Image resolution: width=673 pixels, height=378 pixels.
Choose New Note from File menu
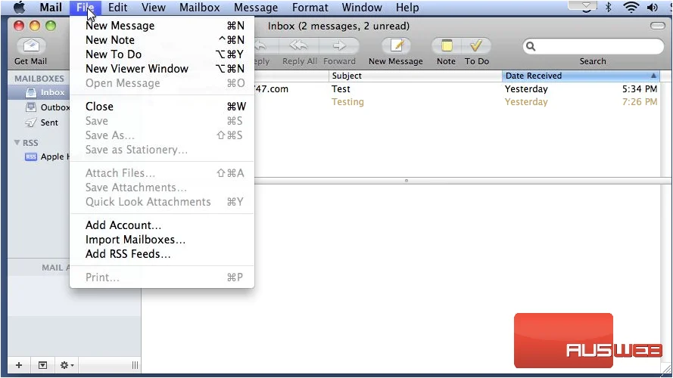tap(162, 40)
